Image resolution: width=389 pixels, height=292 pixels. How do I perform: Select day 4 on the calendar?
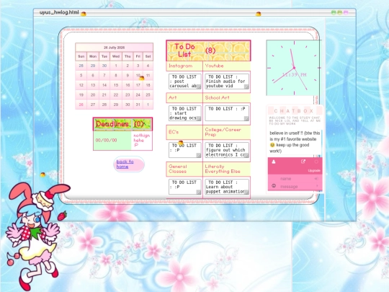(x=148, y=66)
